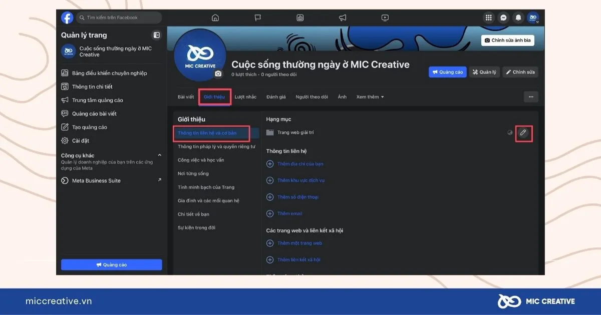Open the apps grid menu icon
The width and height of the screenshot is (601, 315).
tap(488, 17)
